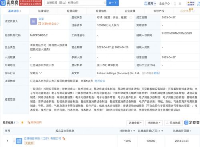Click the info icon beside registration status
Viewport: 200px width, 147px height.
(x=131, y=18)
